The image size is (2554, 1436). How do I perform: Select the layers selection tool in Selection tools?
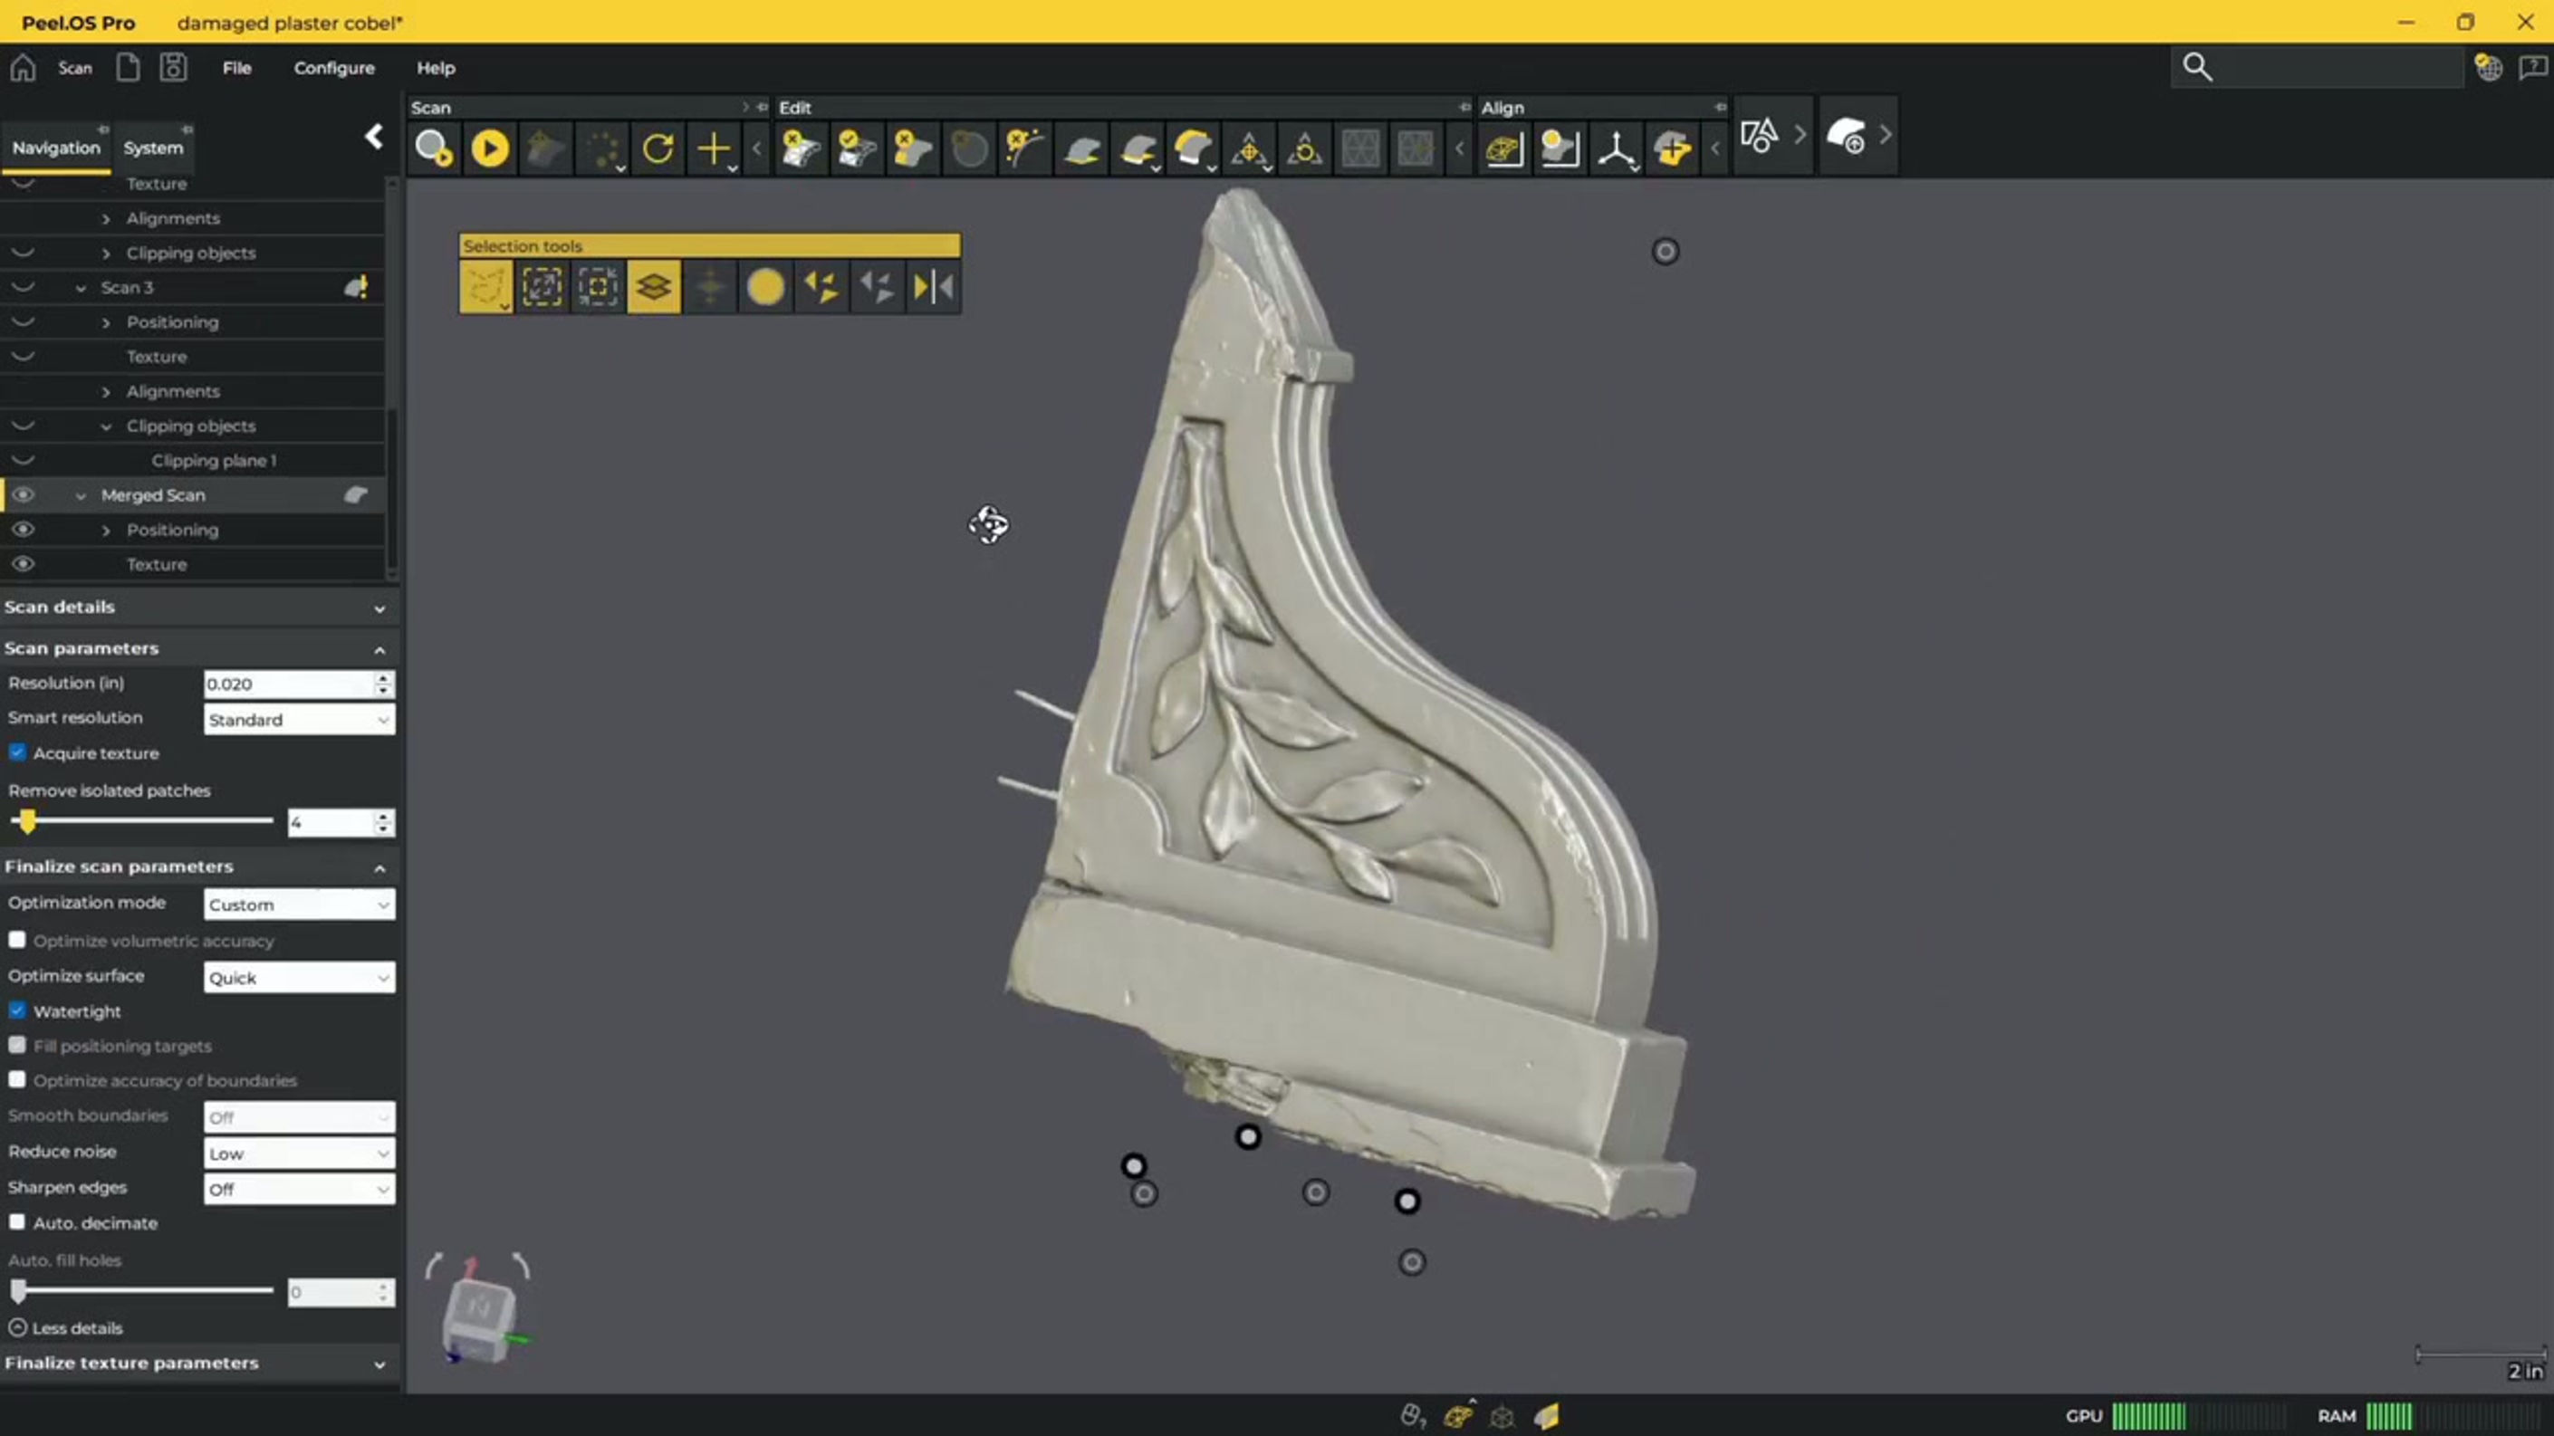pyautogui.click(x=653, y=286)
